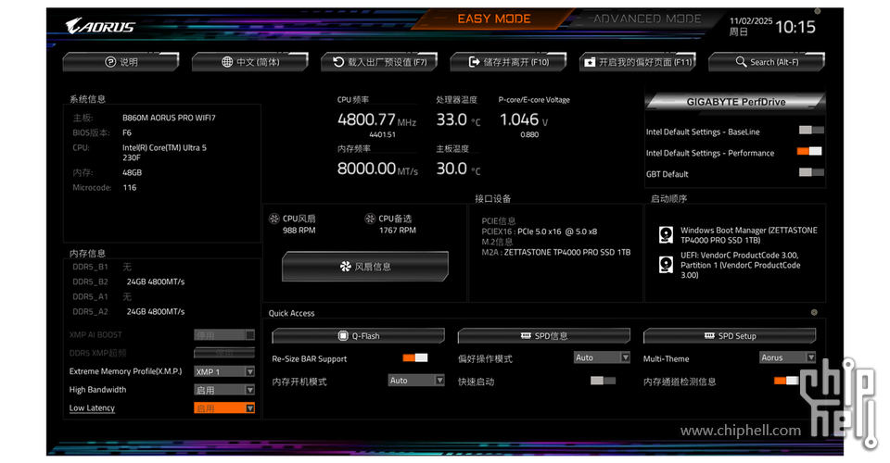Switch to the ADVANCED MODE tab

[647, 19]
